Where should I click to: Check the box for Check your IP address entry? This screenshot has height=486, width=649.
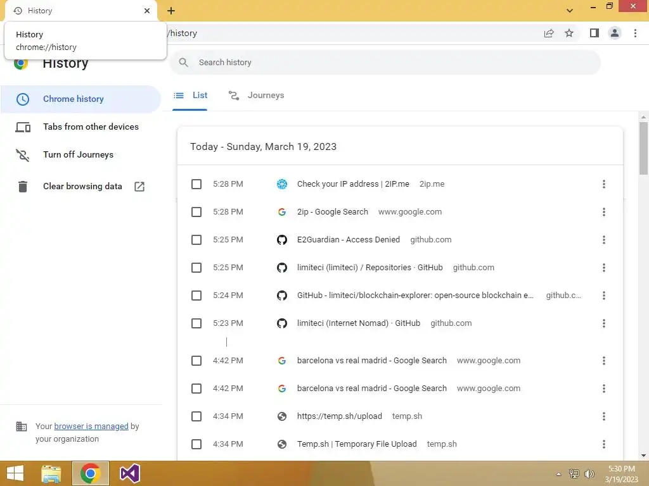click(196, 184)
